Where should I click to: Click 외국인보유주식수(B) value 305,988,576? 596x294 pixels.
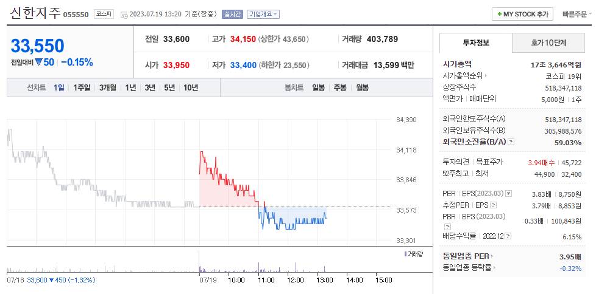563,131
